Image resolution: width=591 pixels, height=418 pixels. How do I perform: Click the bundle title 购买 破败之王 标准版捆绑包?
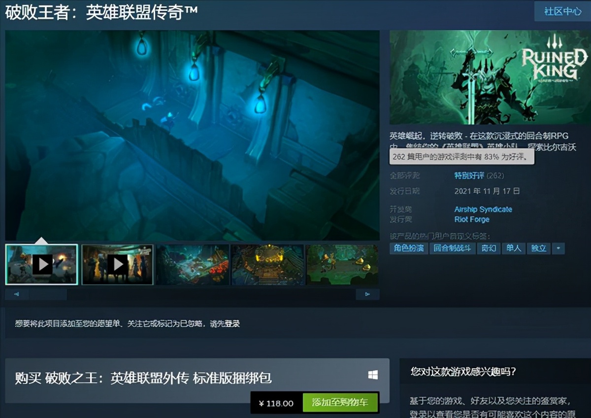click(x=143, y=378)
